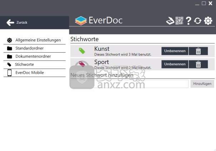Refresh using the sync arrows icon

pyautogui.click(x=197, y=21)
